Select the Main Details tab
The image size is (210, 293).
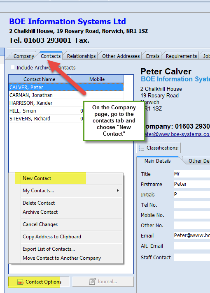tap(157, 161)
